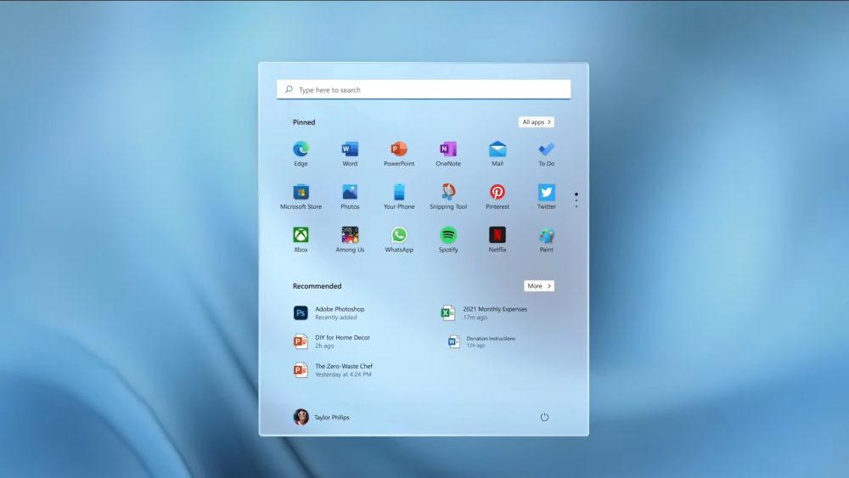The height and width of the screenshot is (478, 849).
Task: Launch Word from pinned apps
Action: tap(350, 154)
